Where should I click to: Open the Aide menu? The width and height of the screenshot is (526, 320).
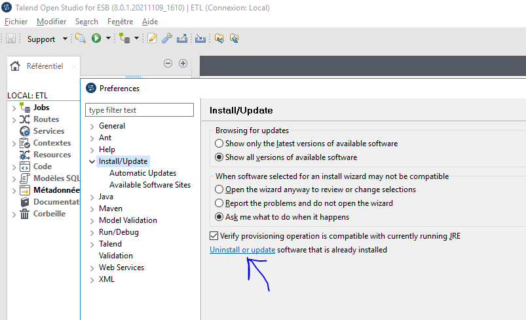pos(150,22)
